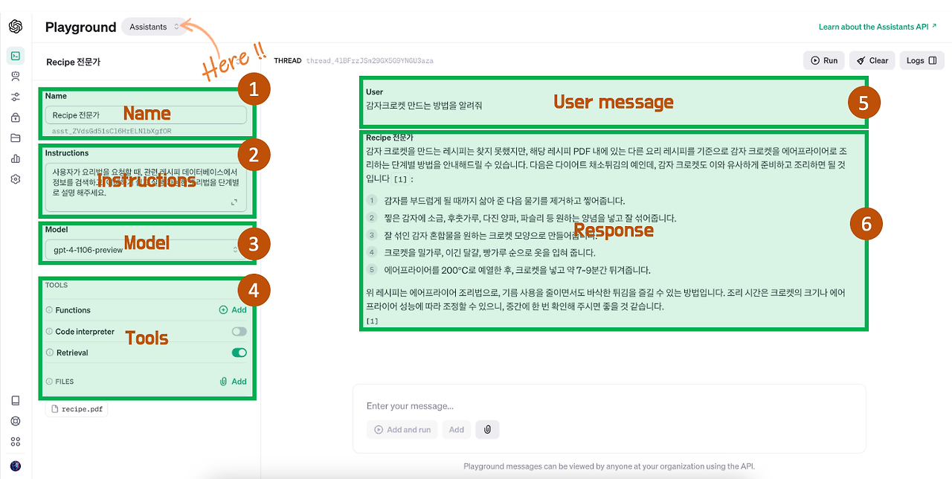The height and width of the screenshot is (479, 952).
Task: Click the Run button
Action: pyautogui.click(x=823, y=60)
